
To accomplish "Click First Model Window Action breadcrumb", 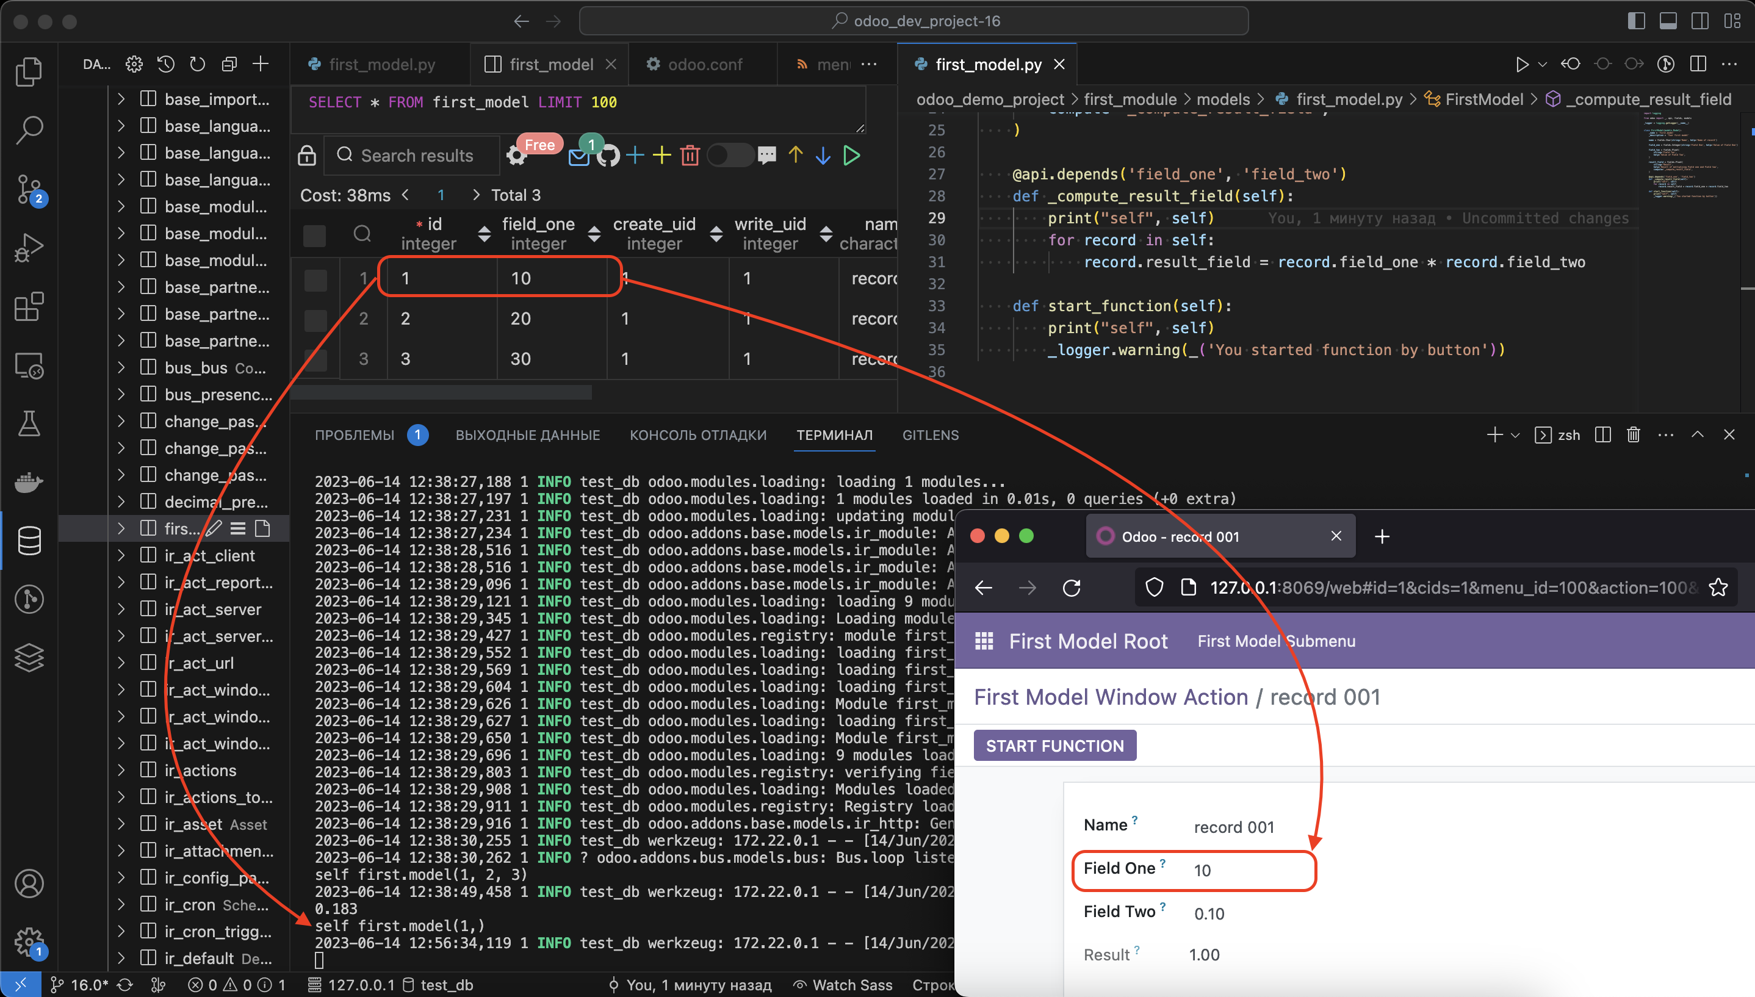I will coord(1111,696).
